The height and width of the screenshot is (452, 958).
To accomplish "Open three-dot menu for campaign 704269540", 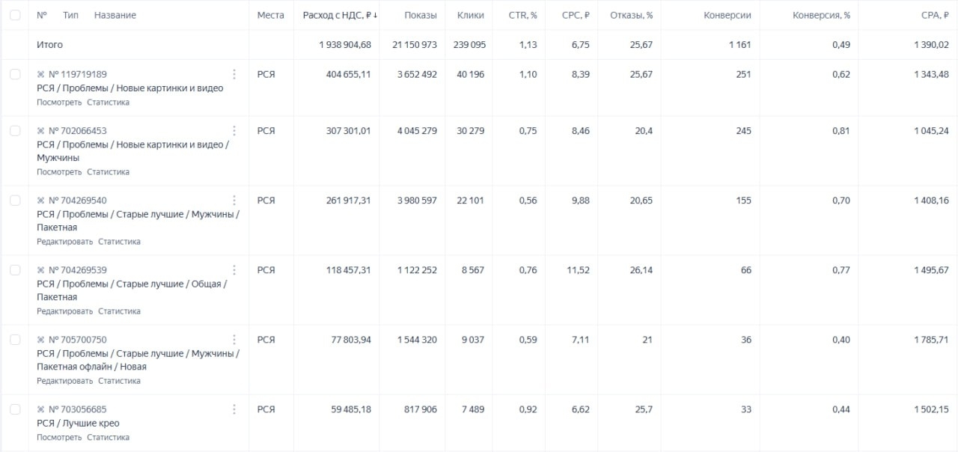I will (x=234, y=200).
